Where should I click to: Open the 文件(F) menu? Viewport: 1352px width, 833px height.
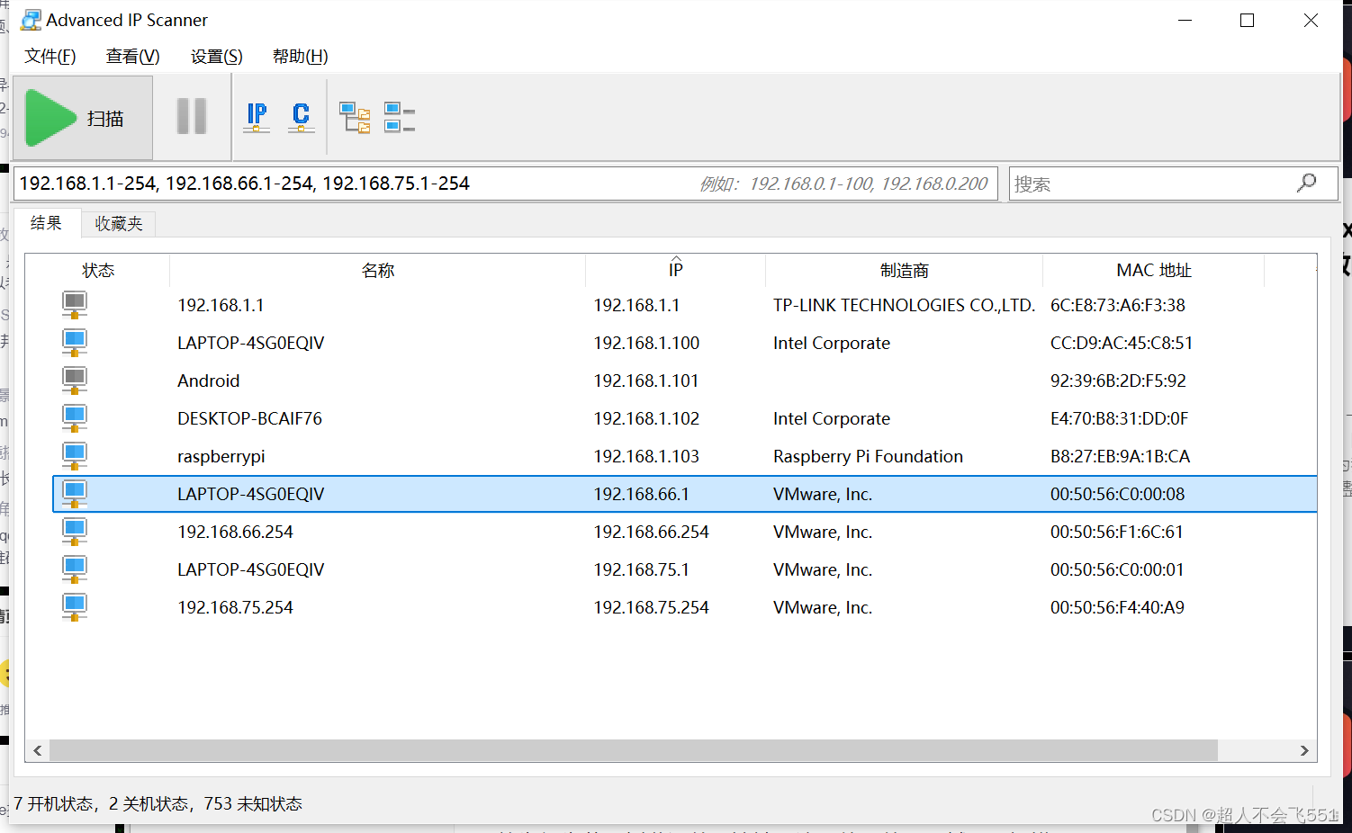[50, 57]
